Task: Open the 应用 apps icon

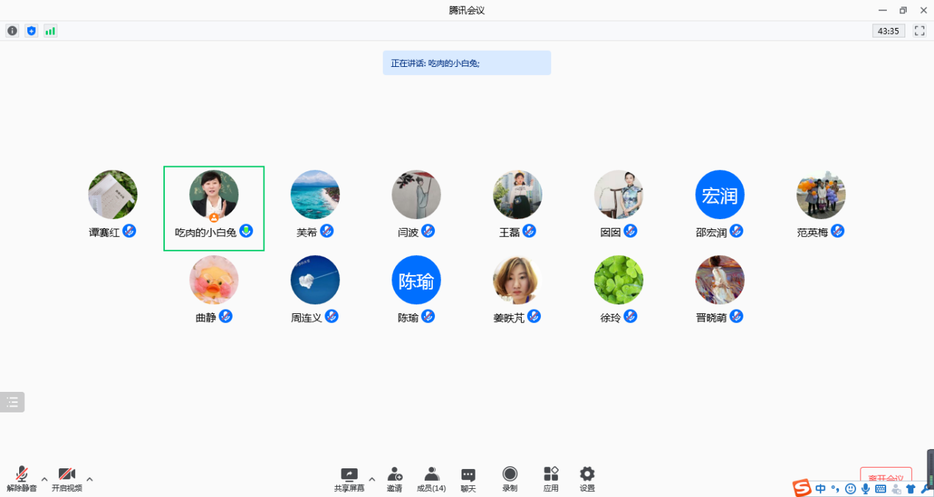Action: tap(551, 475)
